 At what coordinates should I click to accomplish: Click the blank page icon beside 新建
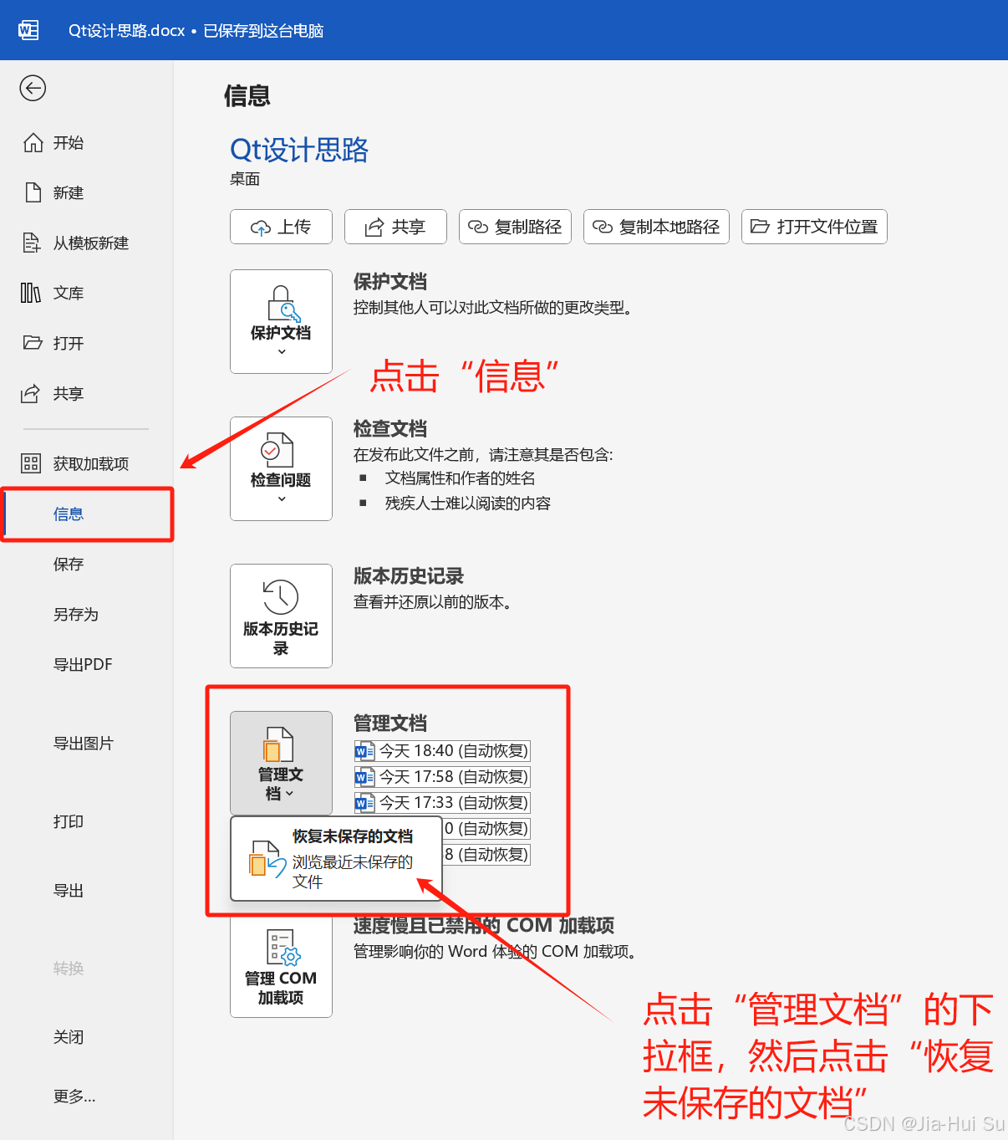(33, 193)
